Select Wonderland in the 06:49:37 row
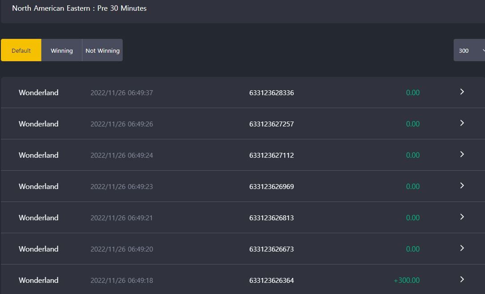 point(39,92)
